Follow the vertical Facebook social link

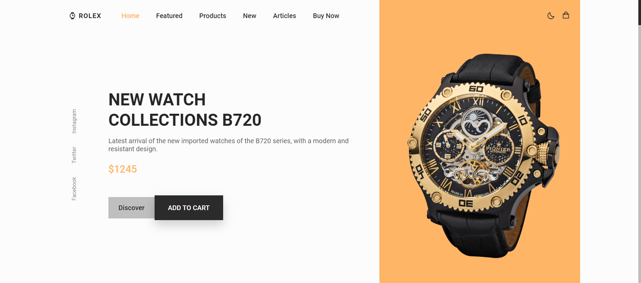click(74, 189)
